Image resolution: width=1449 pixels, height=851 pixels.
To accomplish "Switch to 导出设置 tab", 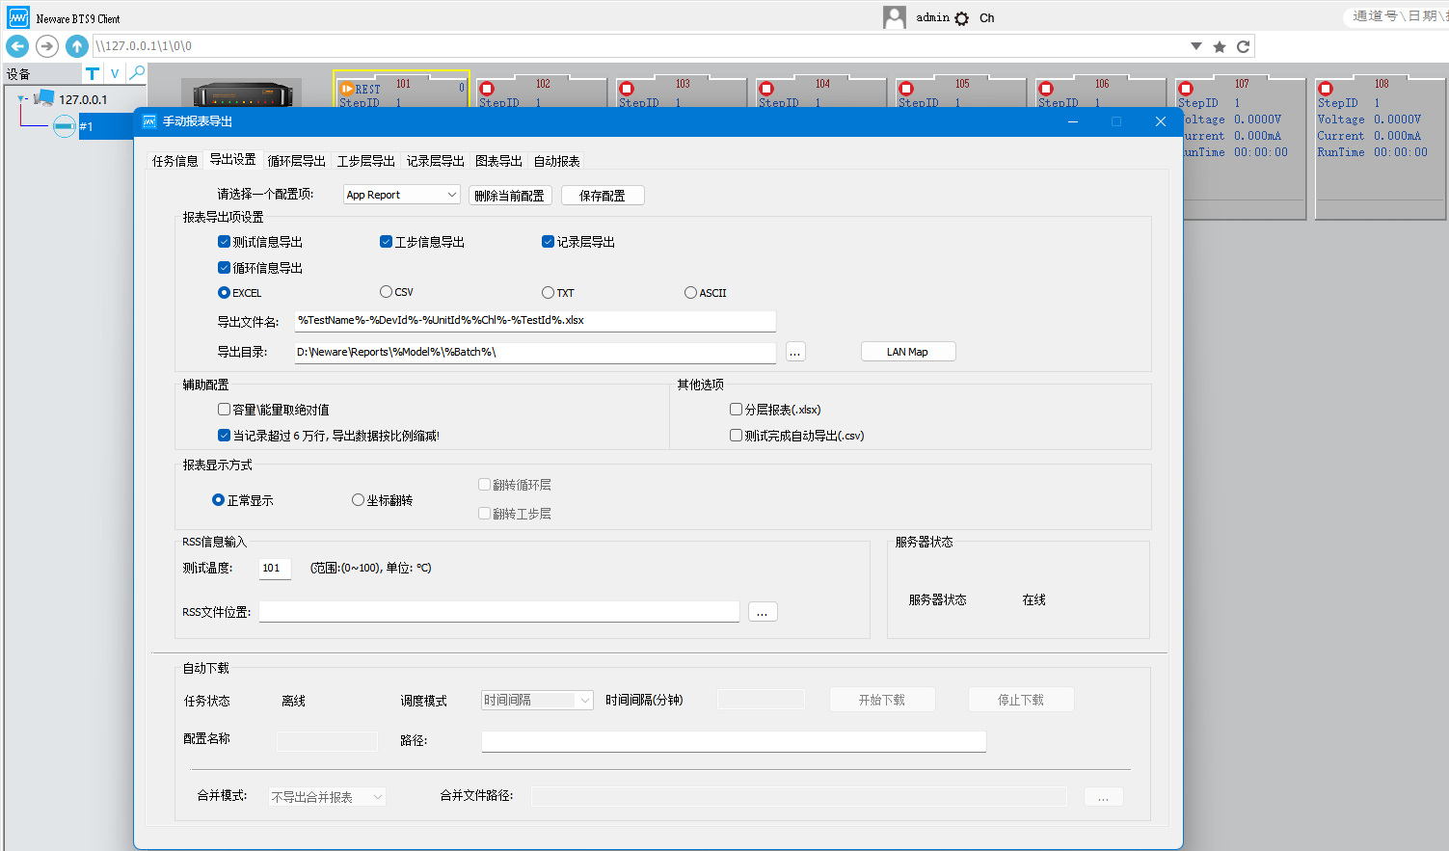I will pos(233,159).
